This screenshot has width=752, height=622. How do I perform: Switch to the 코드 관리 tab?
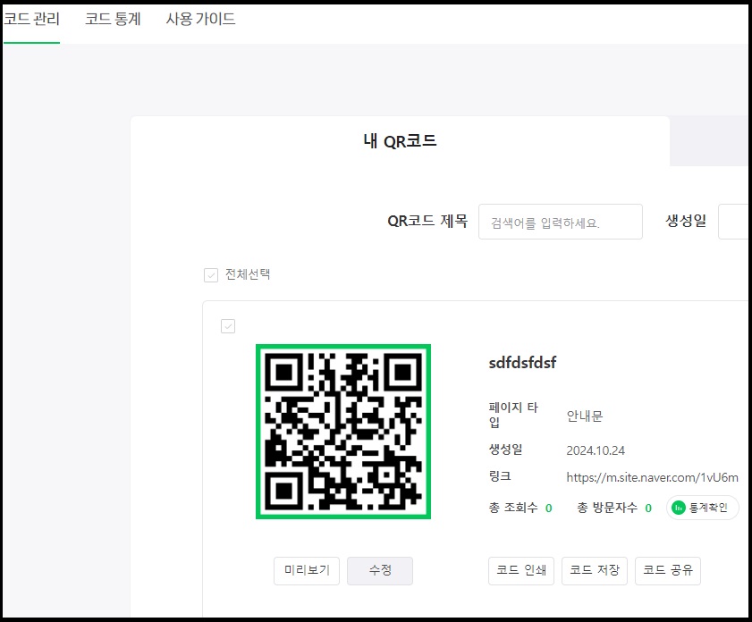tap(31, 19)
